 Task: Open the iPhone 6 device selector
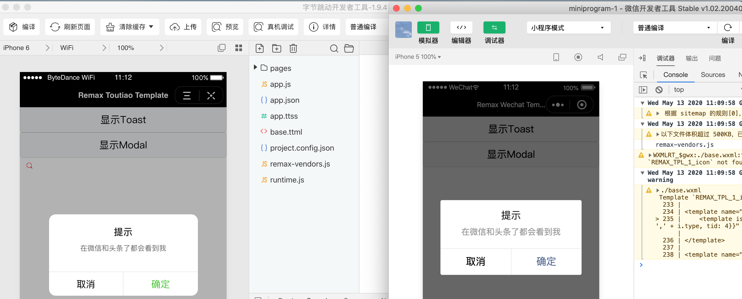26,48
